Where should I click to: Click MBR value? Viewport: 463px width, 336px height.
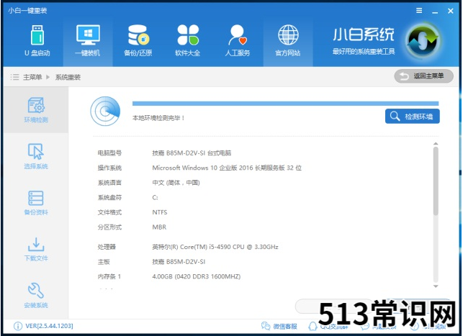159,227
